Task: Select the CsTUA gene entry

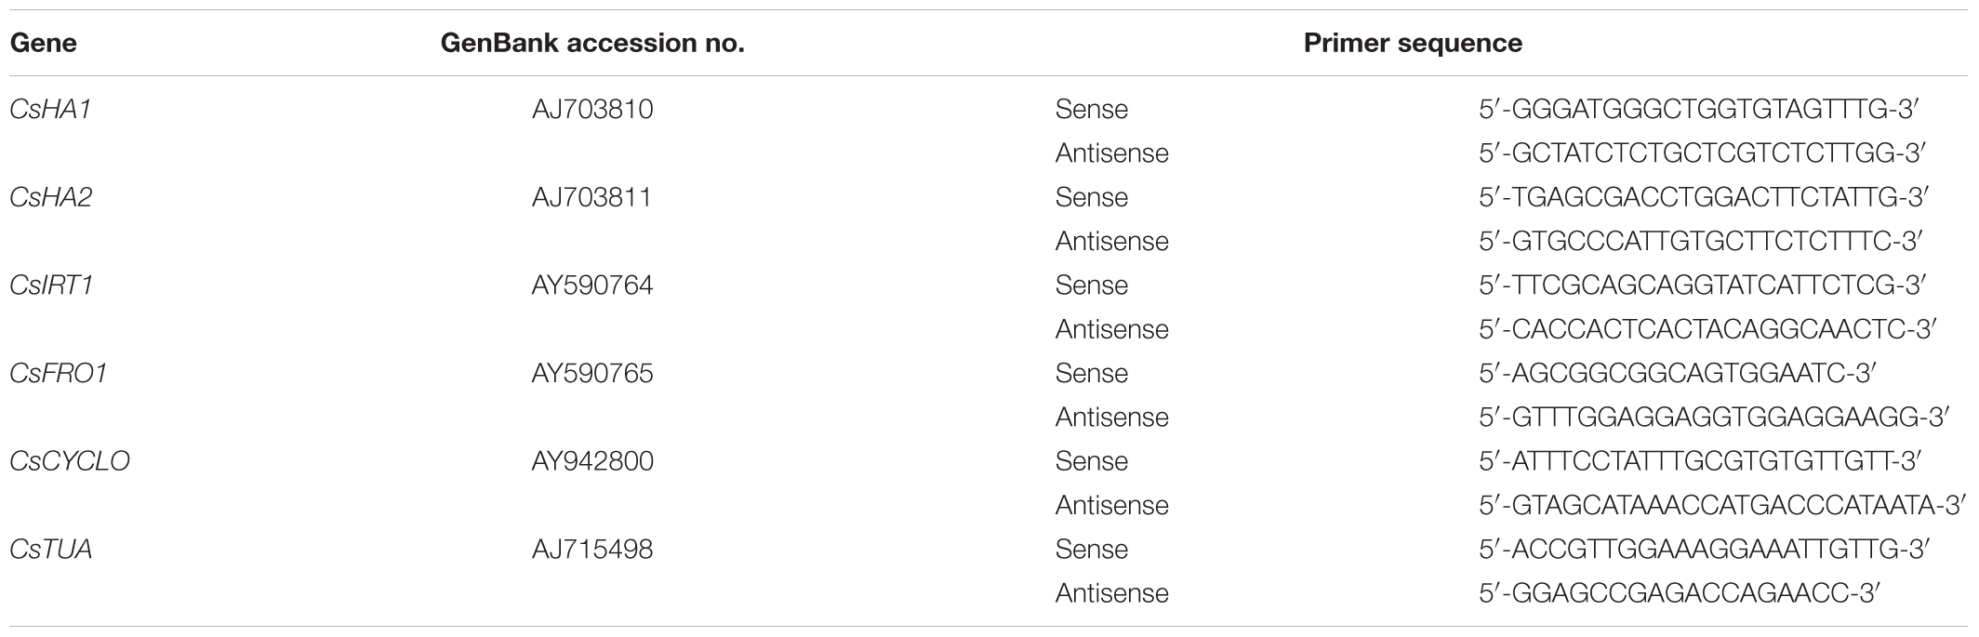Action: click(50, 550)
